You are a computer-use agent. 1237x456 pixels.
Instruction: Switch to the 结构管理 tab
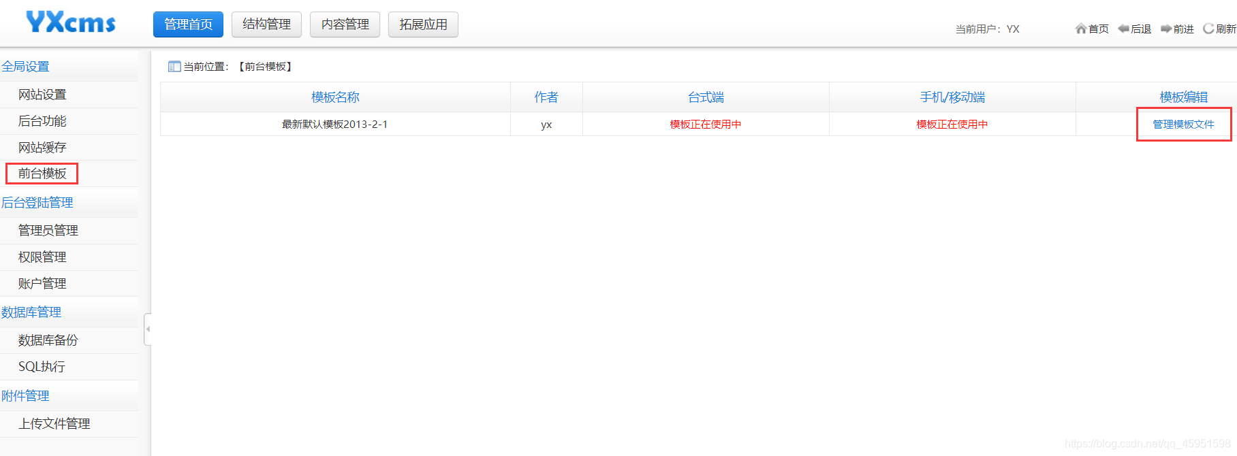266,25
